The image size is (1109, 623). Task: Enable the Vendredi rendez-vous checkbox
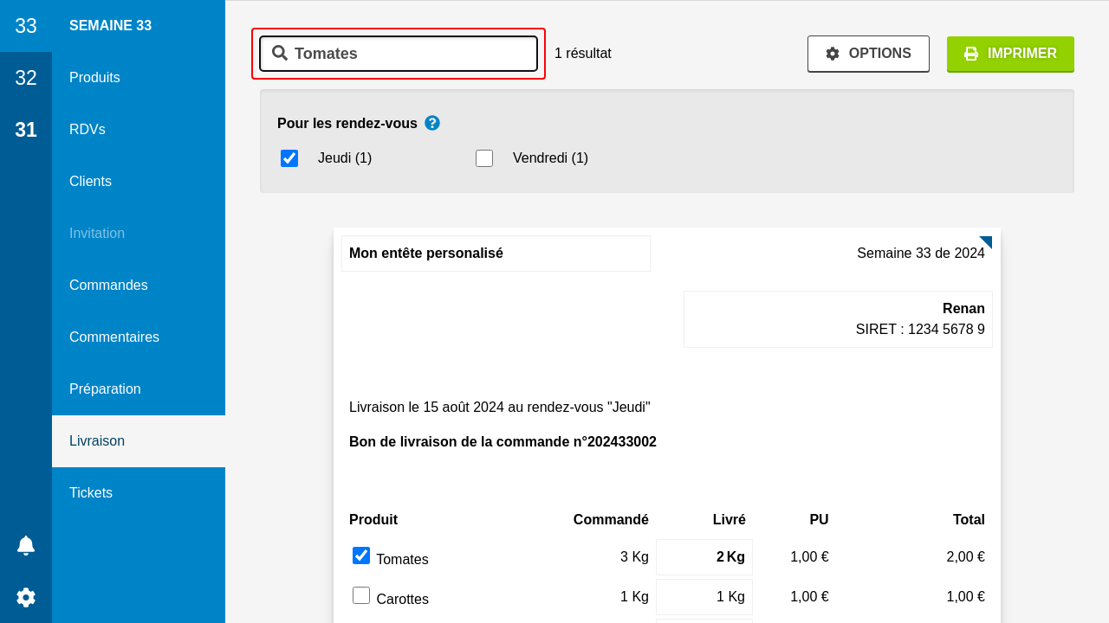point(484,158)
